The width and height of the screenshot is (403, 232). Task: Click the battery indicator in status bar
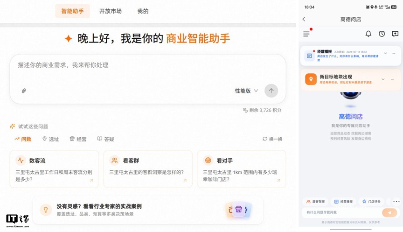tap(394, 7)
